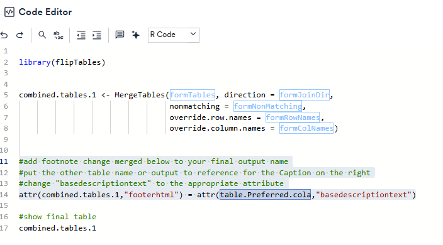Click combined.tables.1 on line 17
This screenshot has width=443, height=245.
(x=58, y=228)
